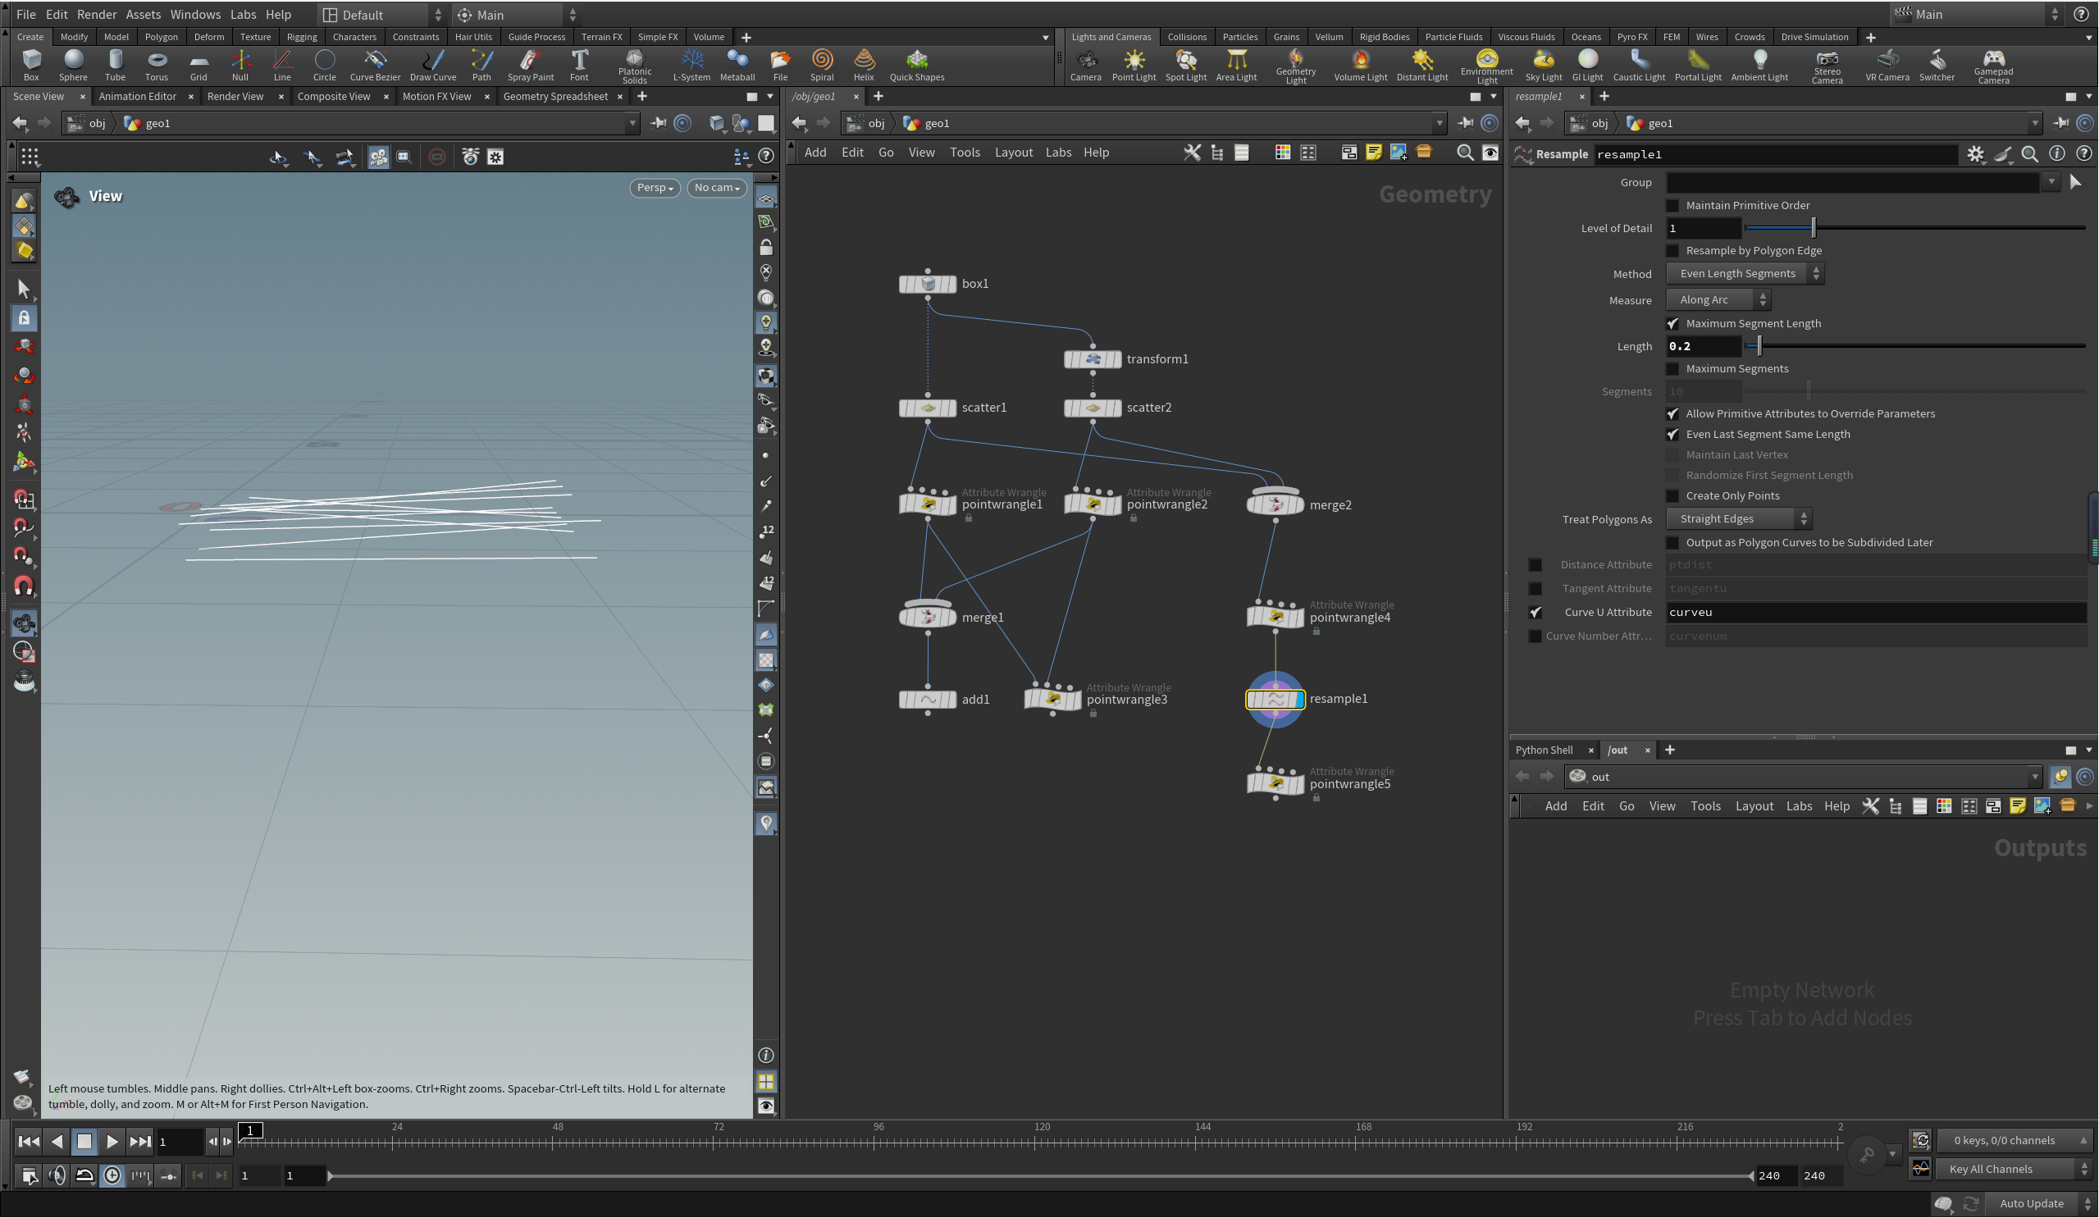Click the Length value field
The image size is (2099, 1218).
point(1703,347)
